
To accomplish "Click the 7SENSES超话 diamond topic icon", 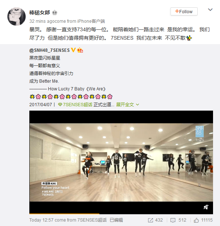I will point(60,105).
